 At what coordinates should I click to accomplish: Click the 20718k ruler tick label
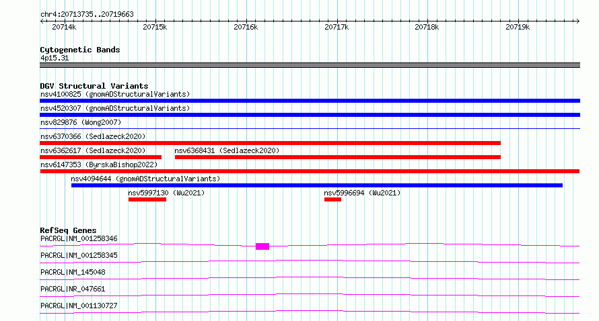[427, 27]
